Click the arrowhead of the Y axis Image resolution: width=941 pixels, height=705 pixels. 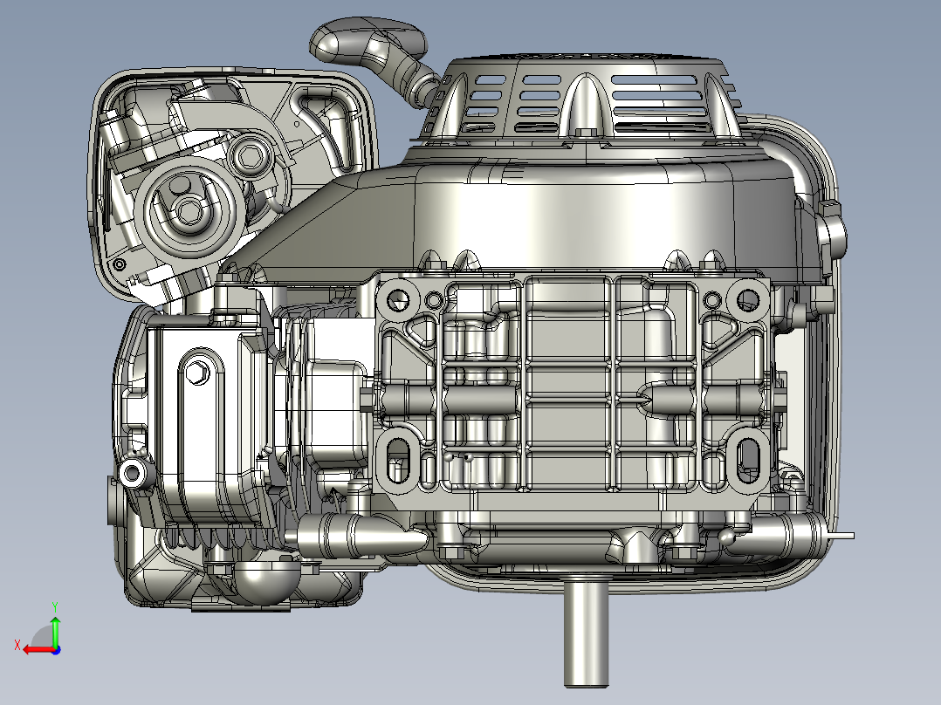point(55,619)
